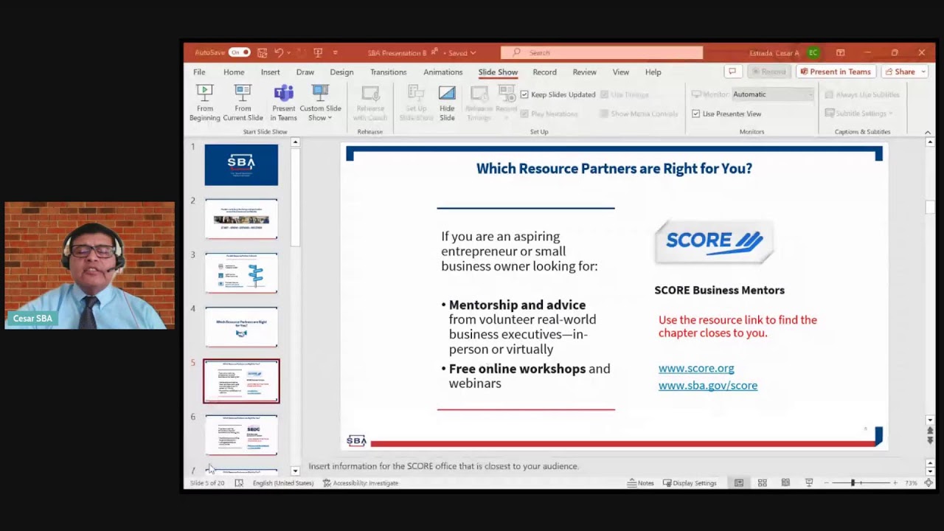Open Record dropdown in Set Up group
The height and width of the screenshot is (531, 944).
click(x=507, y=103)
